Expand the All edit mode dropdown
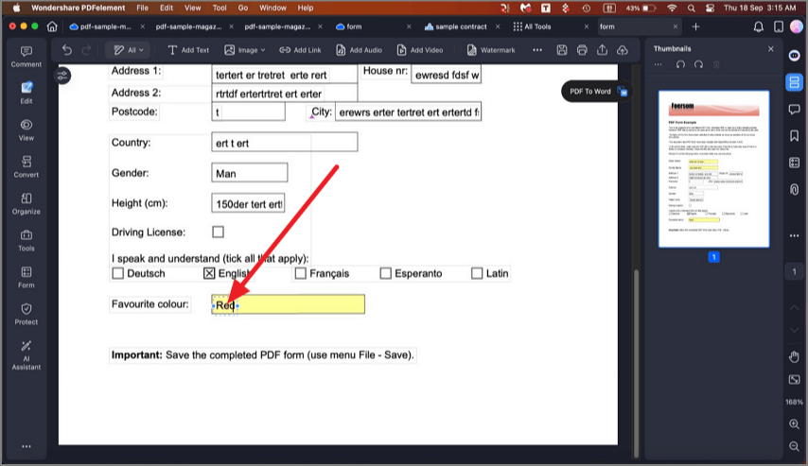This screenshot has width=808, height=466. coord(128,50)
